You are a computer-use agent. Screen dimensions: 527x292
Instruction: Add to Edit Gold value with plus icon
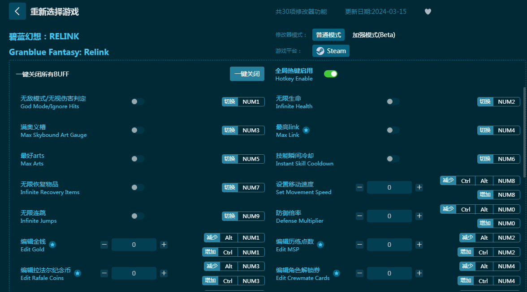click(164, 245)
